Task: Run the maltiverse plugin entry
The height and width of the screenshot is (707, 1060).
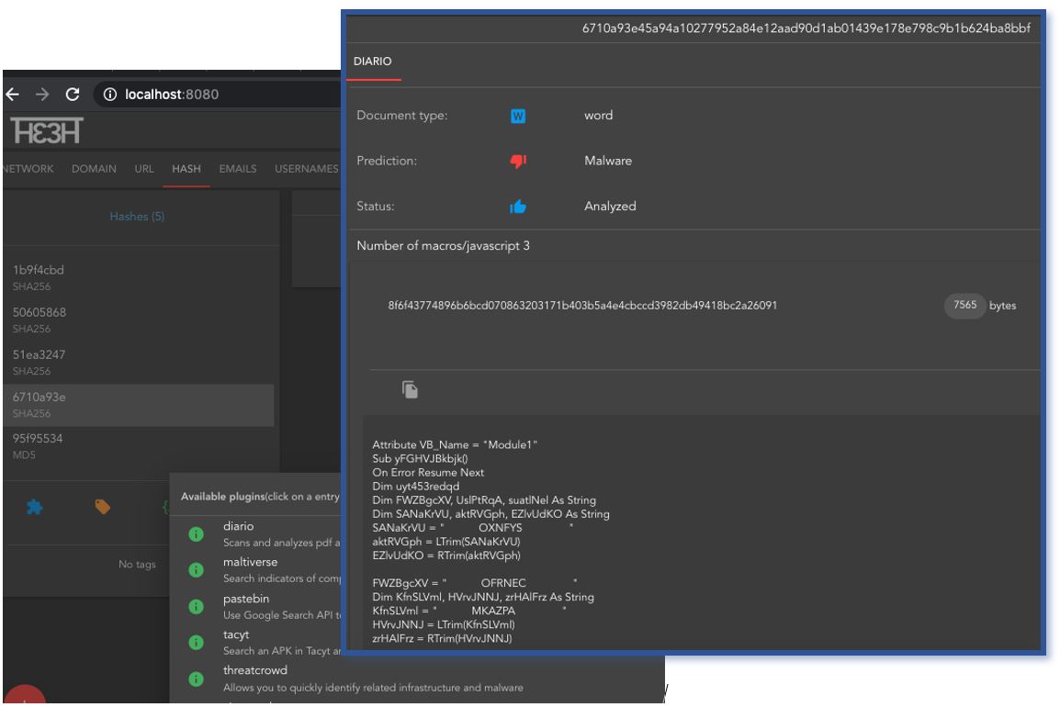Action: (253, 564)
